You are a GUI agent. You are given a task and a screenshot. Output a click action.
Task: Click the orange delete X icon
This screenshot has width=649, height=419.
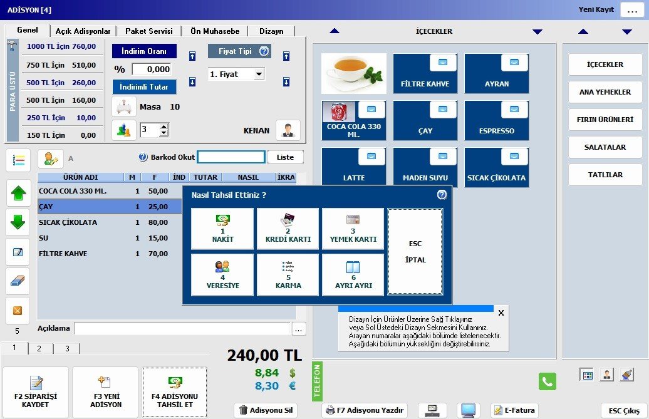click(18, 310)
